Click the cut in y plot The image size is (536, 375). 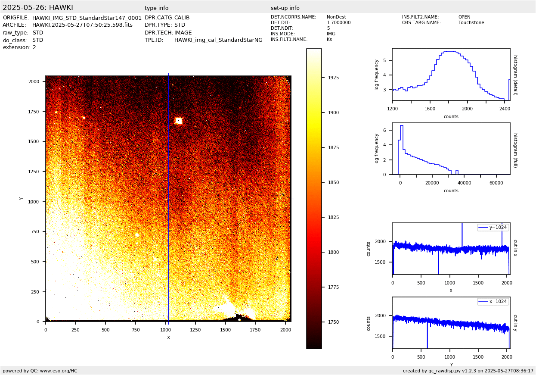click(451, 322)
